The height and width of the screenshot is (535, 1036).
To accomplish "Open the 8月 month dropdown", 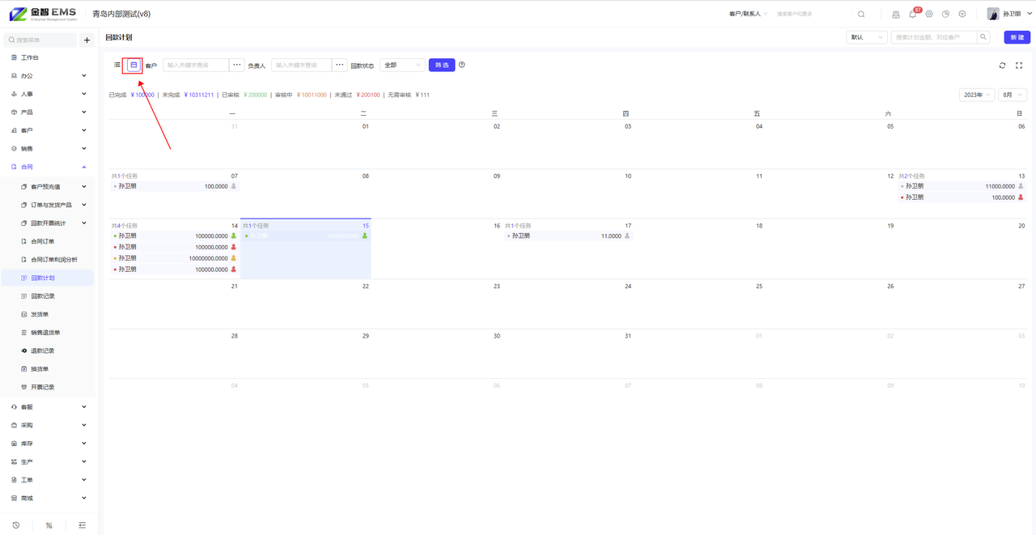I will pyautogui.click(x=1012, y=95).
